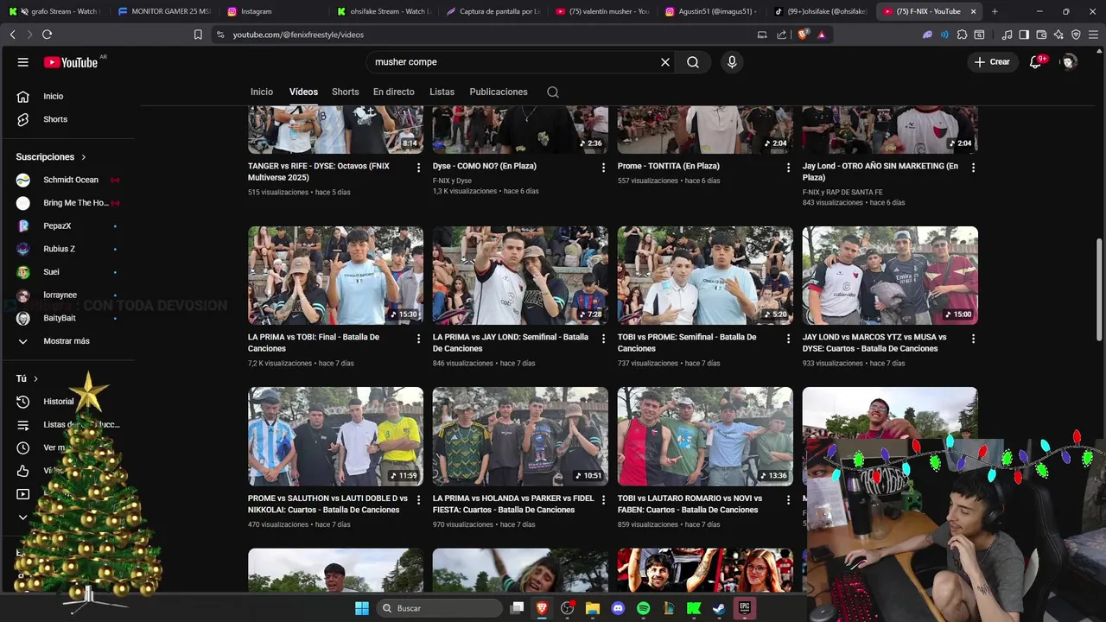Switch to the Inicio channel tab
The width and height of the screenshot is (1106, 622).
point(262,92)
